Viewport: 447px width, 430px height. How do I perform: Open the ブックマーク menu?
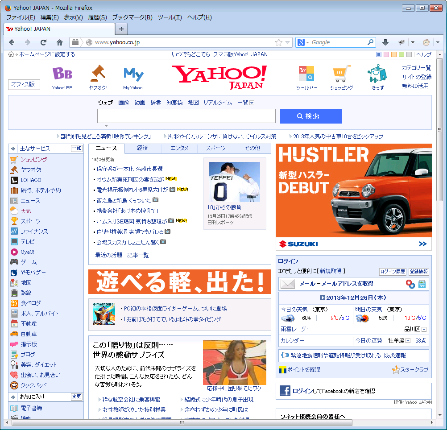click(x=132, y=17)
